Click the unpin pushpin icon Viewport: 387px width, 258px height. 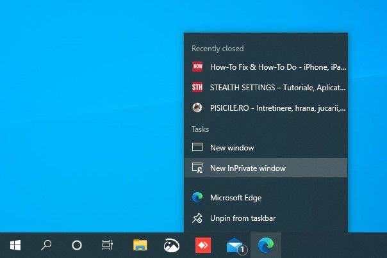pyautogui.click(x=197, y=218)
